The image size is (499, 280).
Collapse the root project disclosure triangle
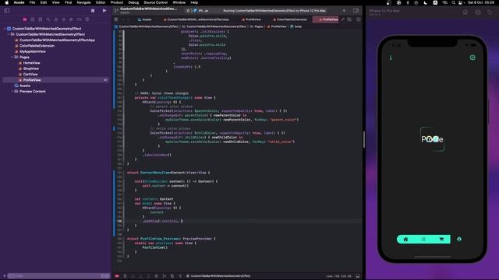click(x=5, y=29)
